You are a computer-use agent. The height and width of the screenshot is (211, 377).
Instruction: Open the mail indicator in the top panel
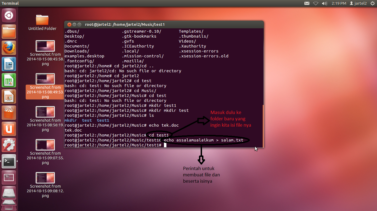307,3
